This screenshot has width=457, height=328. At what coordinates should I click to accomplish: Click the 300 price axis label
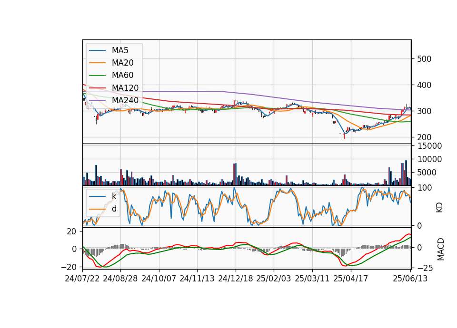(x=424, y=111)
